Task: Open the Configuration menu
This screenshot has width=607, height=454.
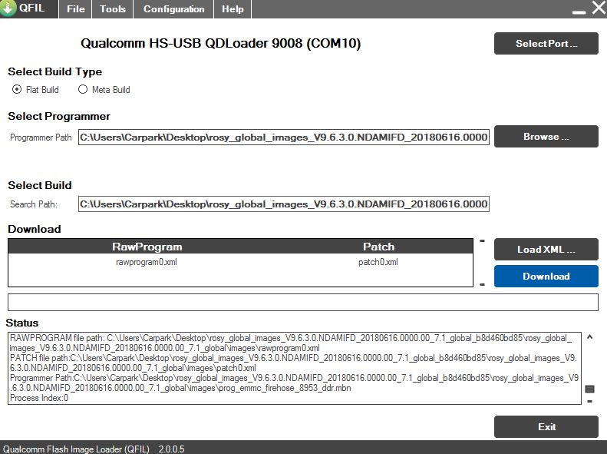Action: [x=174, y=9]
